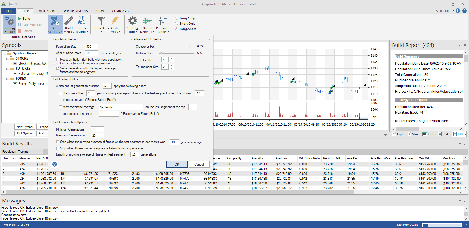Switch to the CLIPBOARD tab
Screen dimensions: 469x228
click(120, 11)
